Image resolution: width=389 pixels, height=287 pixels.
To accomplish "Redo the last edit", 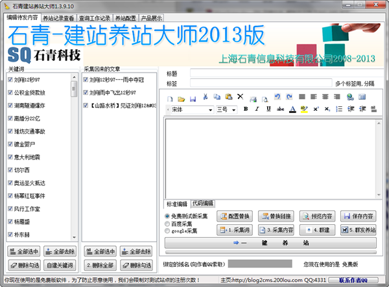I will click(289, 97).
